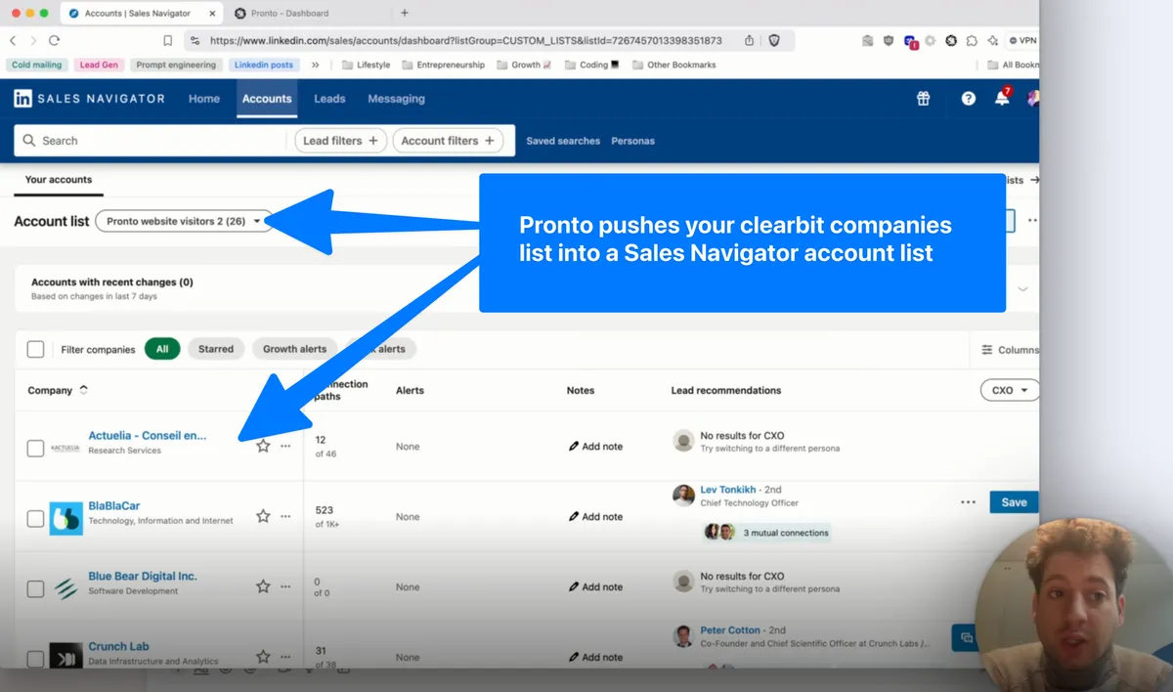Screen dimensions: 1173x692
Task: Open the help question mark icon
Action: coord(968,99)
